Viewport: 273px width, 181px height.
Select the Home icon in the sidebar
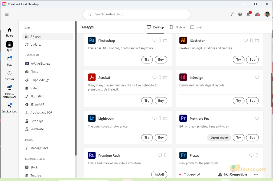point(9,32)
